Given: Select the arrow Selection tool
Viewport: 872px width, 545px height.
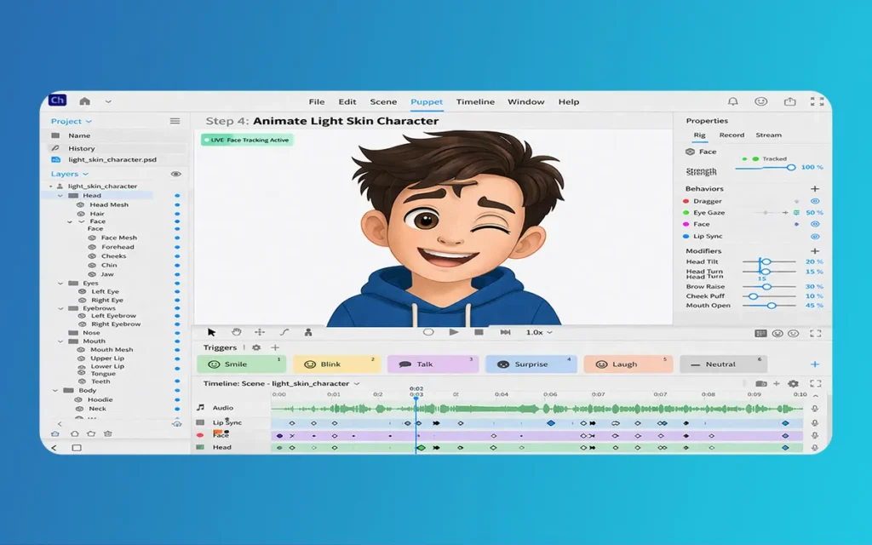Looking at the screenshot, I should (212, 332).
